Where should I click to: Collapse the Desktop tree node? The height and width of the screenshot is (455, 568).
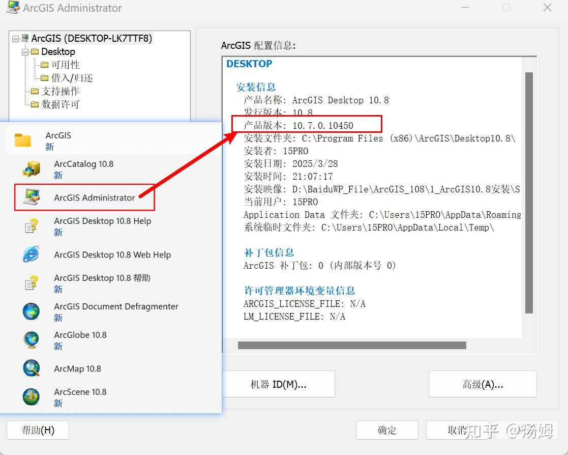click(24, 51)
